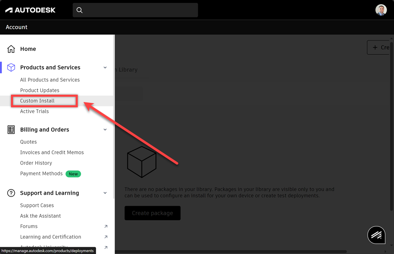This screenshot has height=254, width=394.
Task: Click the Autodesk logo in the top bar
Action: pos(30,10)
